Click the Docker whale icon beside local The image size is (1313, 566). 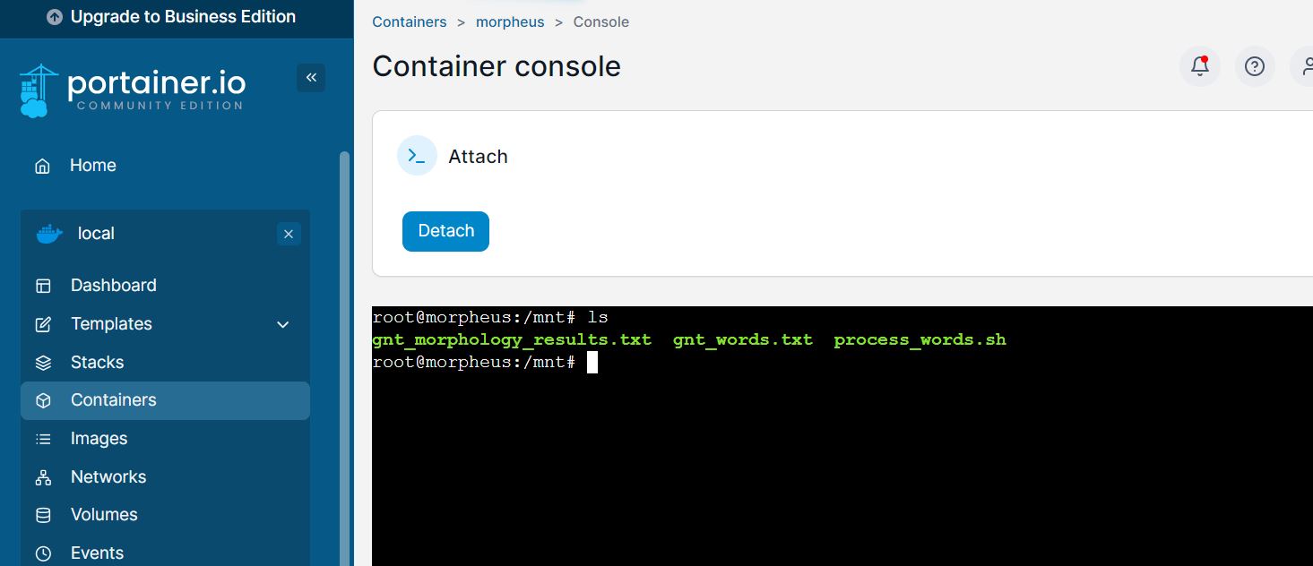click(x=50, y=234)
